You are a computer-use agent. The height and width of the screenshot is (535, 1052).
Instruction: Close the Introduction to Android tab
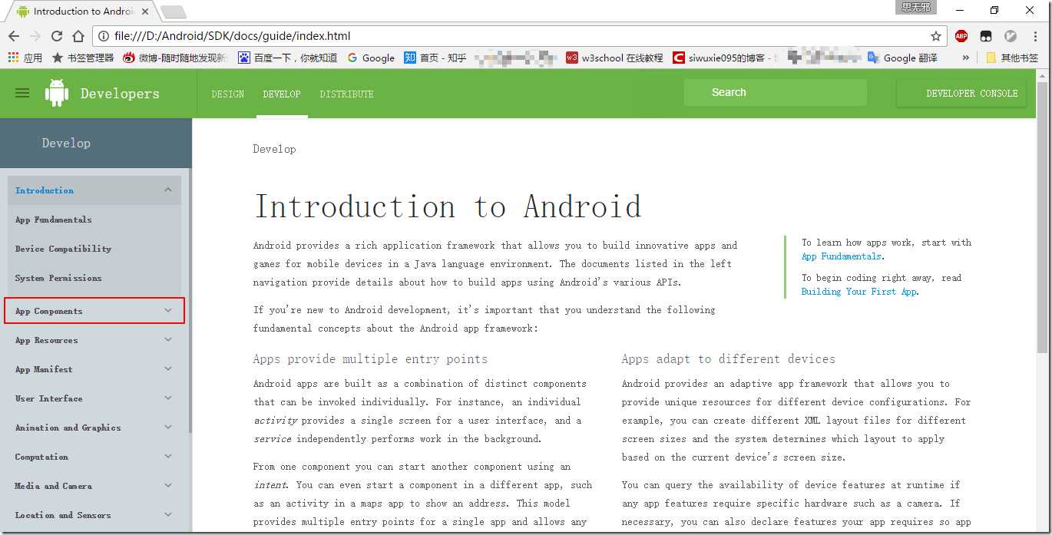[145, 12]
